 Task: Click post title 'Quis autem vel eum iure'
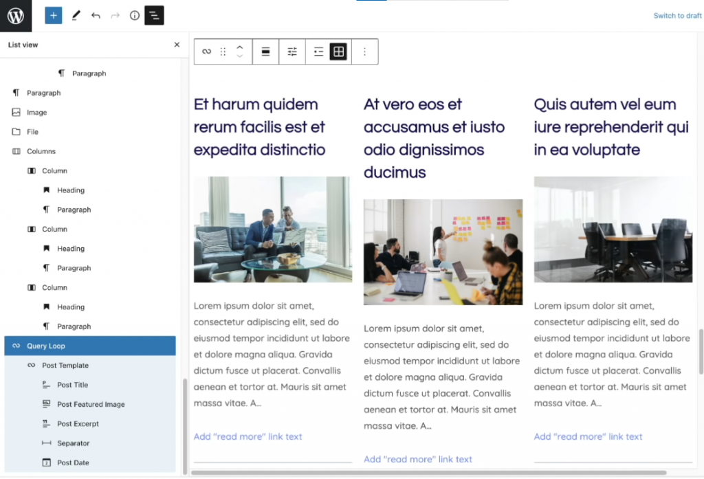tap(611, 127)
